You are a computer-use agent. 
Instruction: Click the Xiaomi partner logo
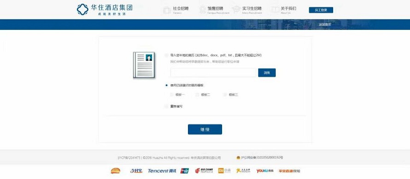[x=224, y=171]
